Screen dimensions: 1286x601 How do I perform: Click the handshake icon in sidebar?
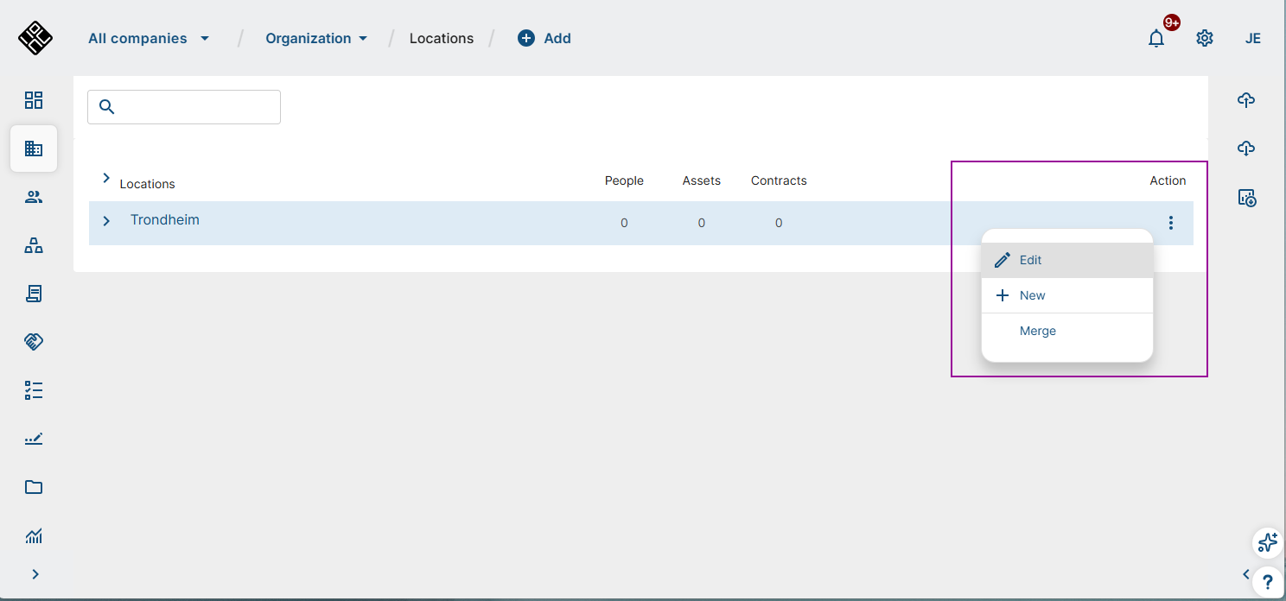coord(34,342)
